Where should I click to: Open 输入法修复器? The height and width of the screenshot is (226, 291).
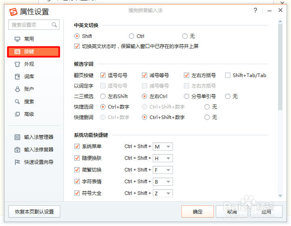click(39, 150)
